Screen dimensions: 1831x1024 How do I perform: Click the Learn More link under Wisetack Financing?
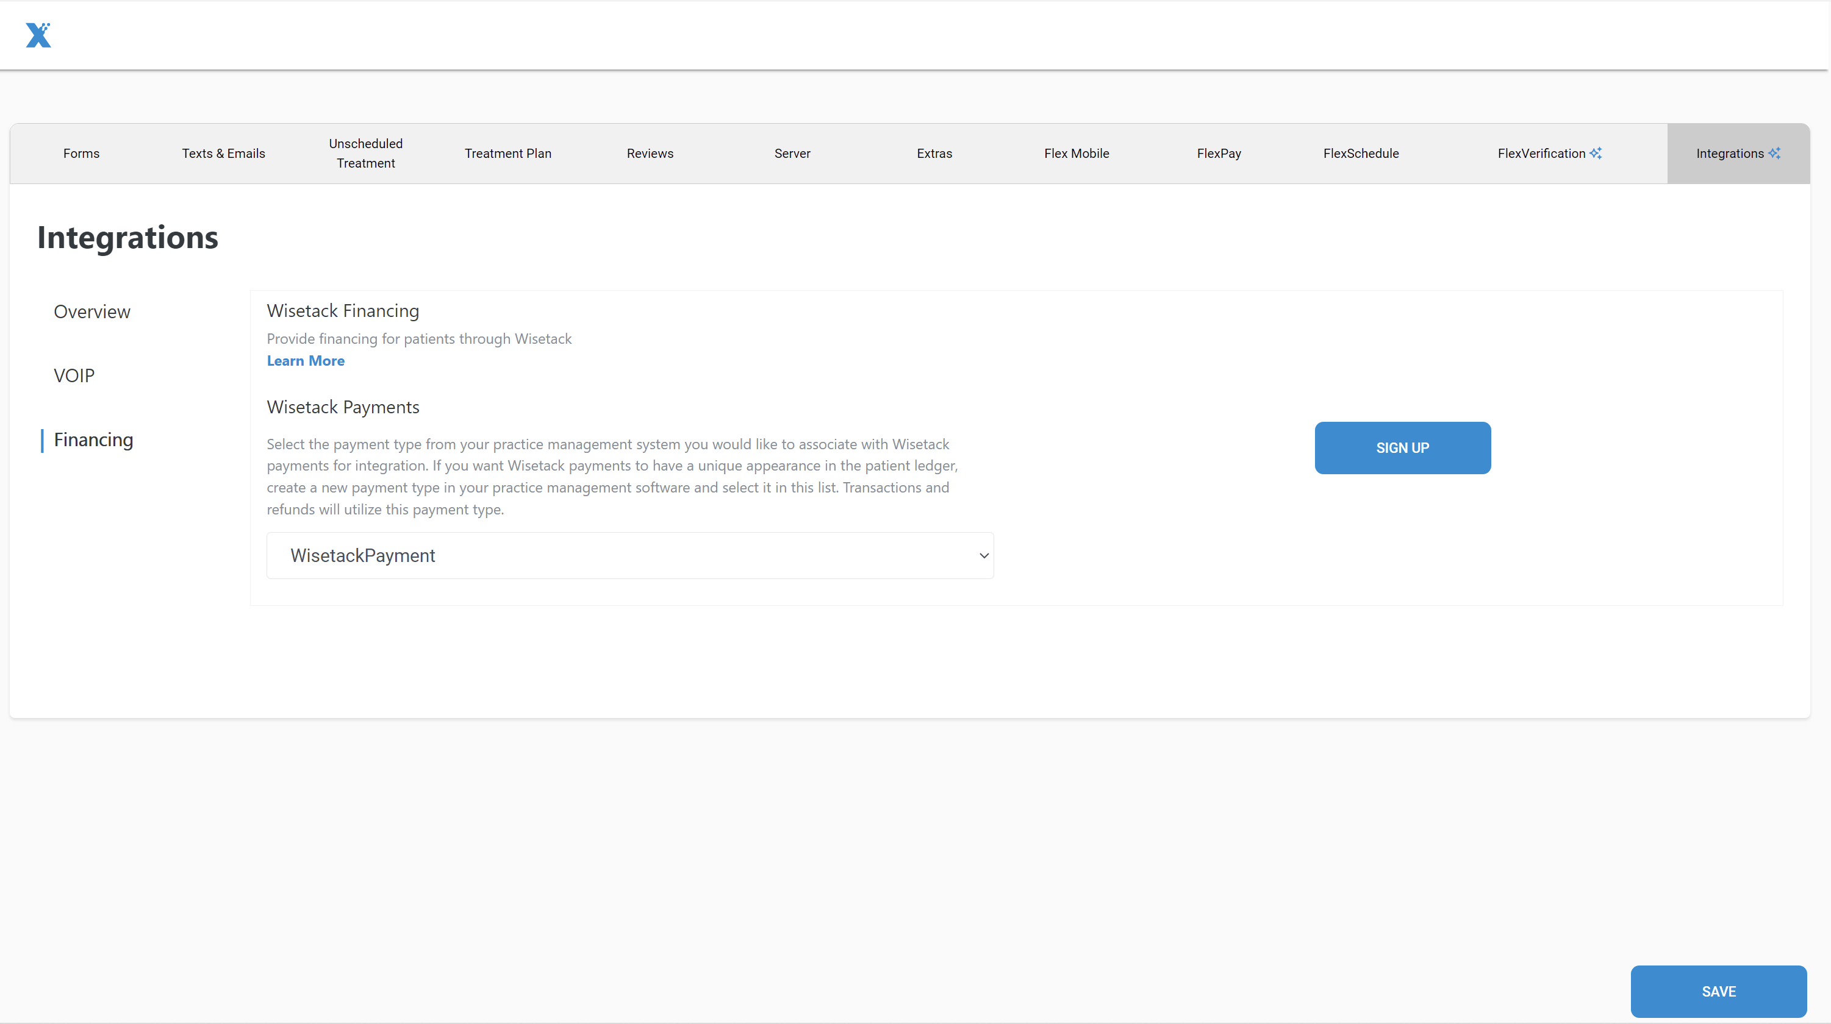coord(306,360)
